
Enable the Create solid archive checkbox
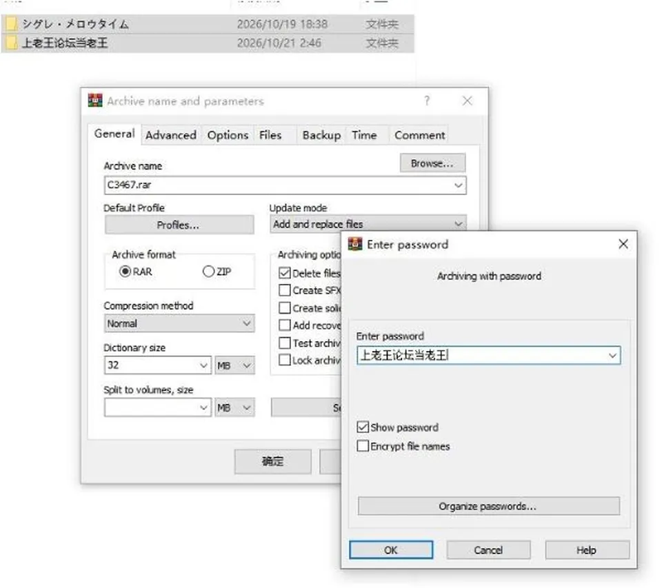pyautogui.click(x=285, y=308)
